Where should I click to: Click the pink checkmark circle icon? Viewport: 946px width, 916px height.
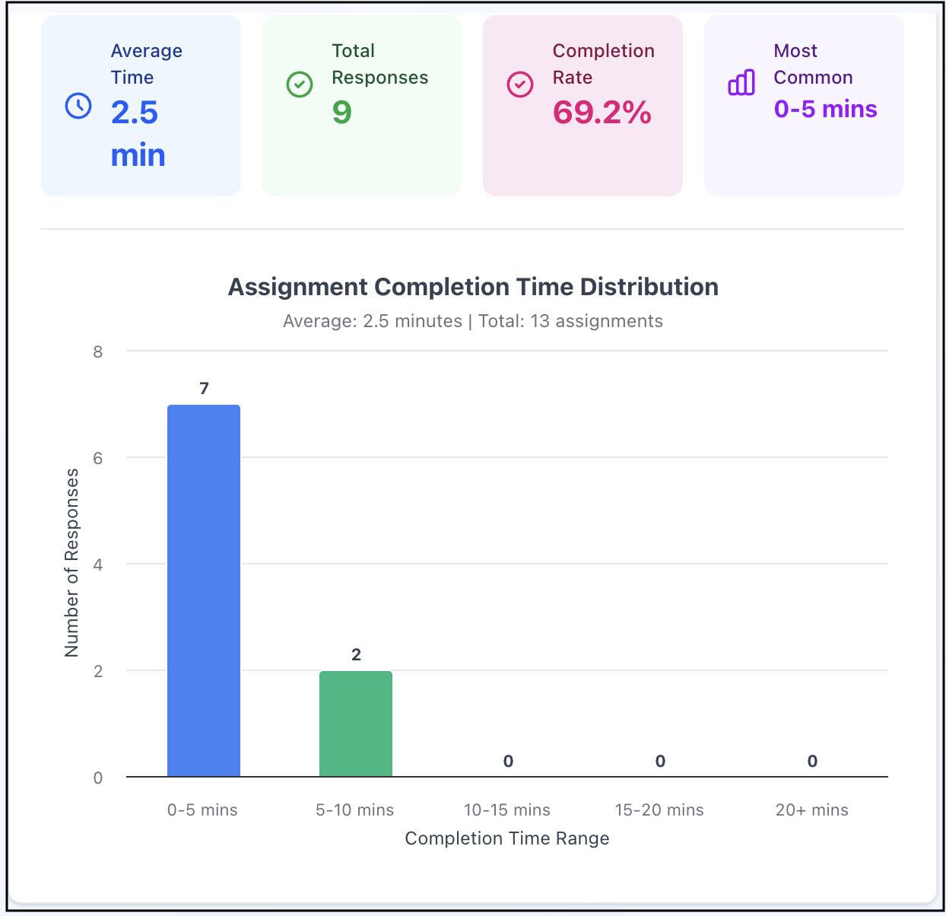click(x=520, y=84)
